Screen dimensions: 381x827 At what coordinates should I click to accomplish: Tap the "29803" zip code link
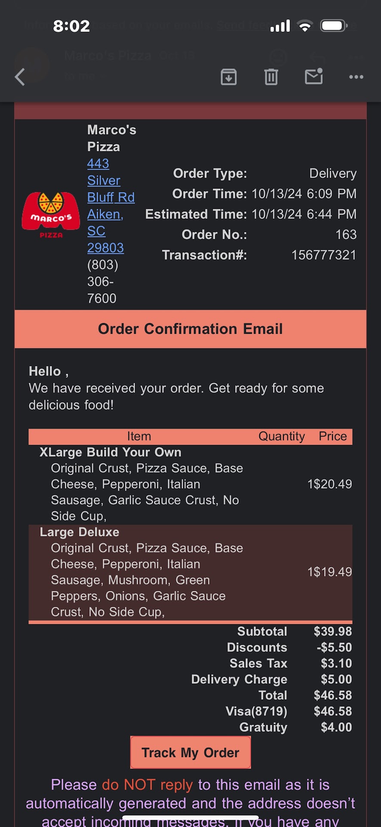pos(105,248)
